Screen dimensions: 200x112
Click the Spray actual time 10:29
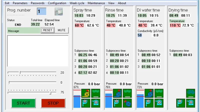tap(91, 15)
